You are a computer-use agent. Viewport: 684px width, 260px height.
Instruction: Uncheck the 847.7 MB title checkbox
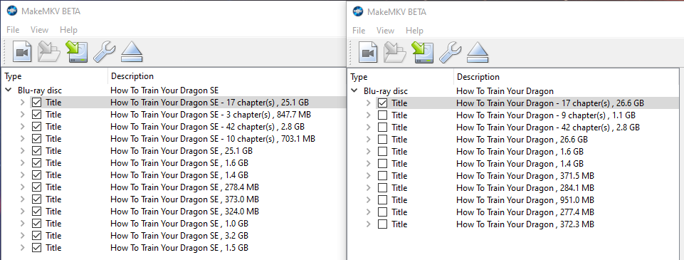pos(37,115)
